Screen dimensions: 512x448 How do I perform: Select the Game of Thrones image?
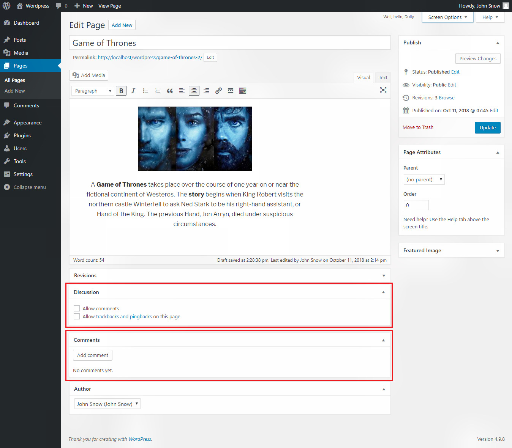coord(195,138)
